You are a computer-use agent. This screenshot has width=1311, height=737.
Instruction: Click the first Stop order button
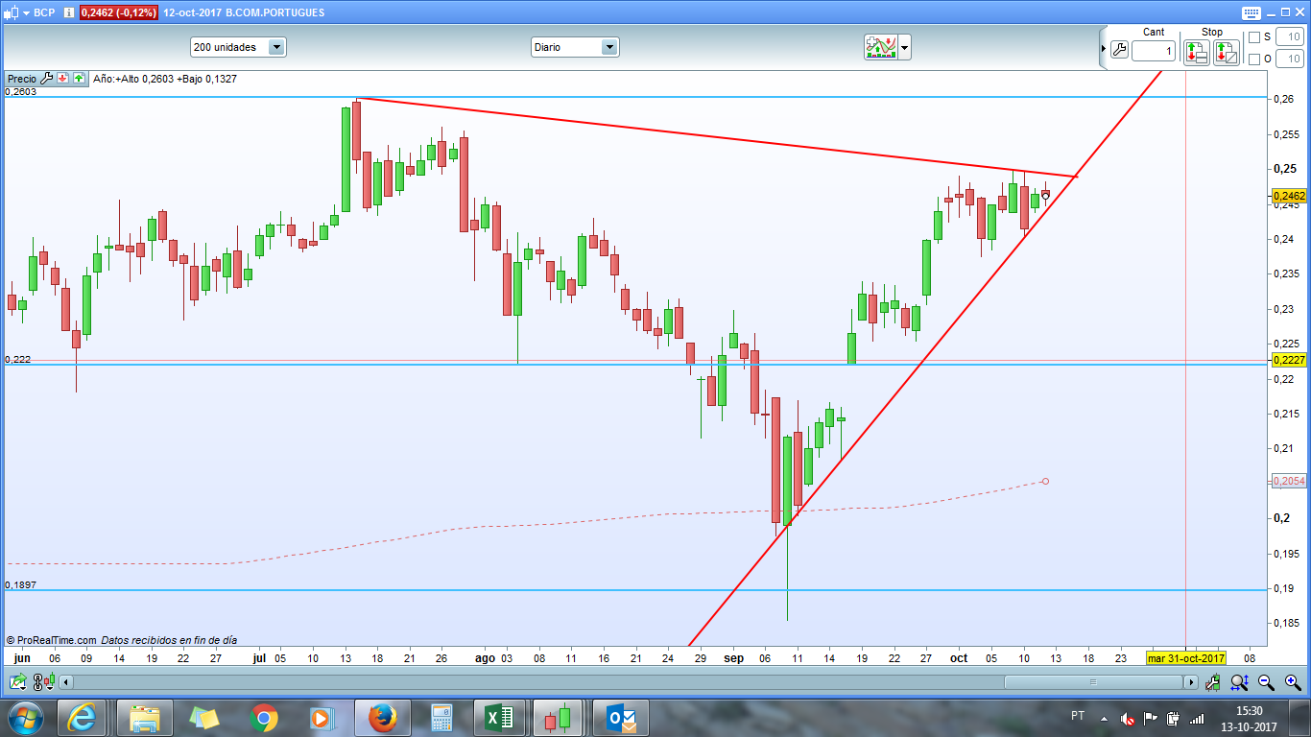point(1196,53)
